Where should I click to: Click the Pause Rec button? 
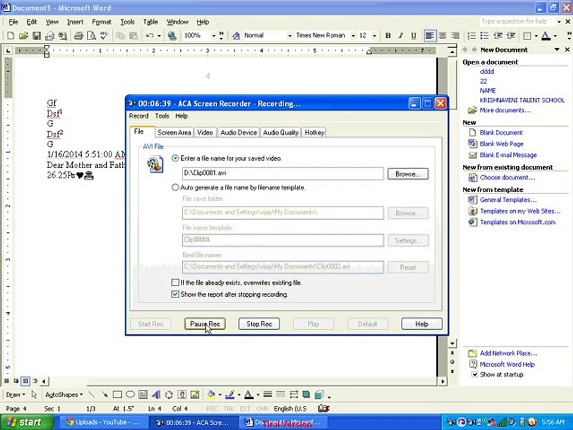(x=205, y=324)
